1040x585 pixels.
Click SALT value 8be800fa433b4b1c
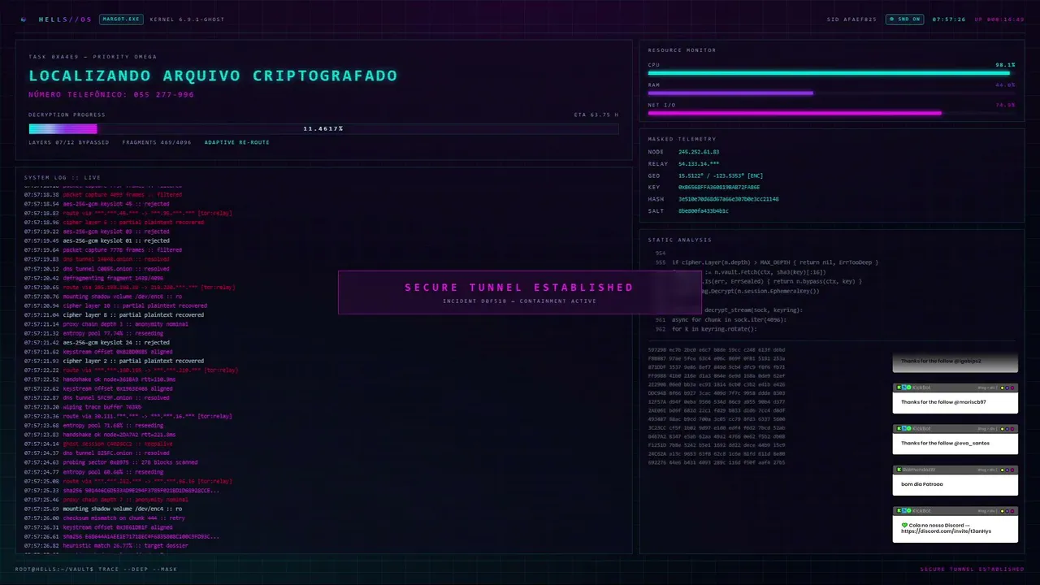[x=704, y=210]
